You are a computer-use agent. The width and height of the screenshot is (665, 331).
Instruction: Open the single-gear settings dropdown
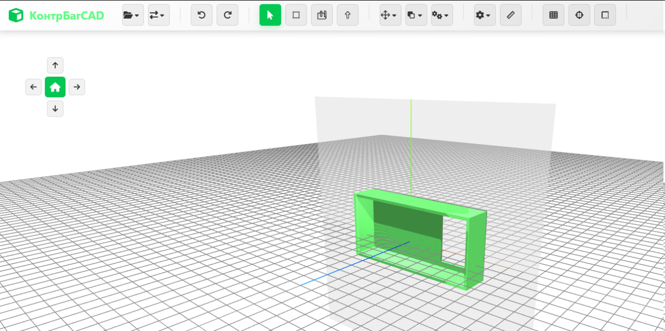coord(485,15)
